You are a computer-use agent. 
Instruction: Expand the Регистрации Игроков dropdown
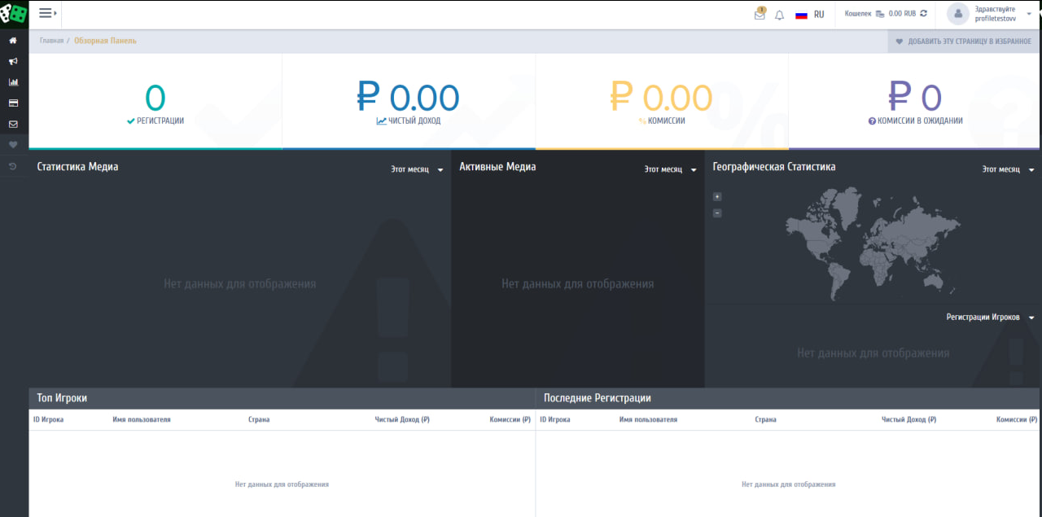point(990,318)
